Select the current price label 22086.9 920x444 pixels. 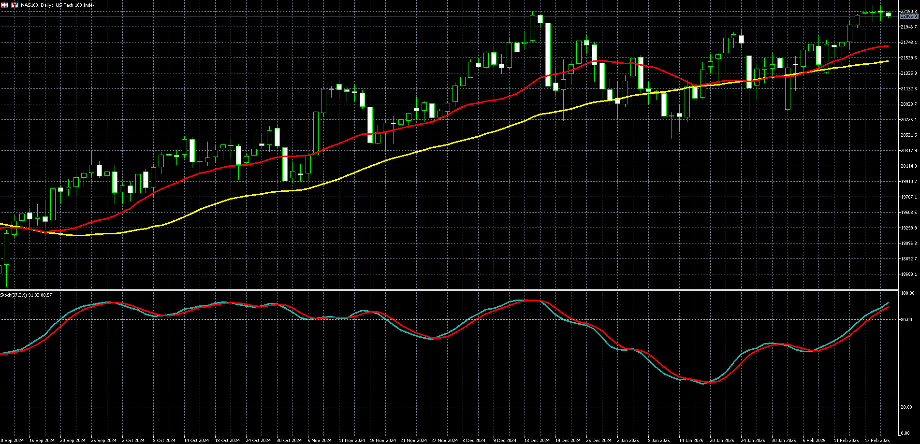coord(909,16)
